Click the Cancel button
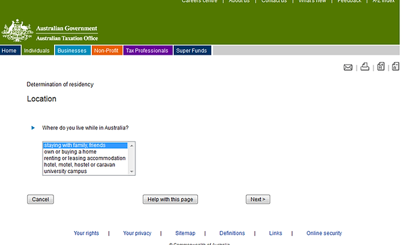Viewport: 420px width, 245px height. 41,200
